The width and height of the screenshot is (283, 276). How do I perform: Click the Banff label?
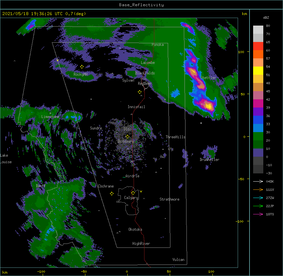(x=41, y=186)
